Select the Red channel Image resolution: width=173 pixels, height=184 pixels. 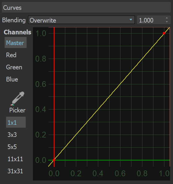[11, 55]
